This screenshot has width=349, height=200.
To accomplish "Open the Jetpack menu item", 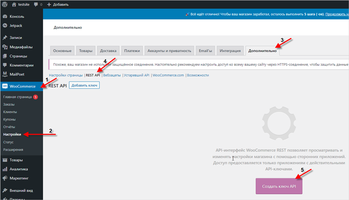I will pyautogui.click(x=16, y=26).
